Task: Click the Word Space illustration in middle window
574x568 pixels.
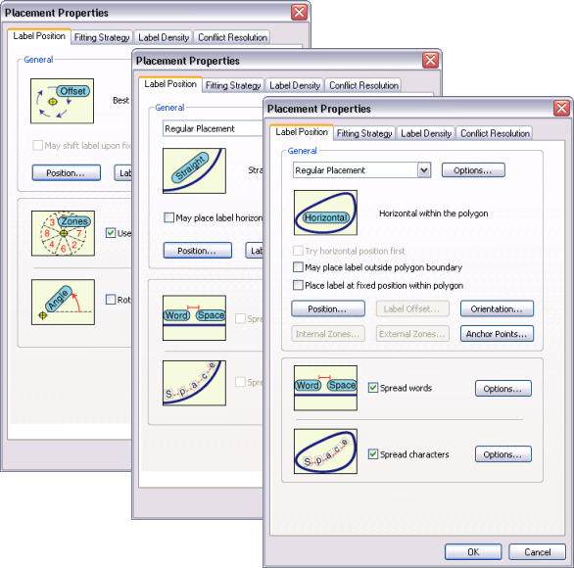Action: [x=194, y=317]
